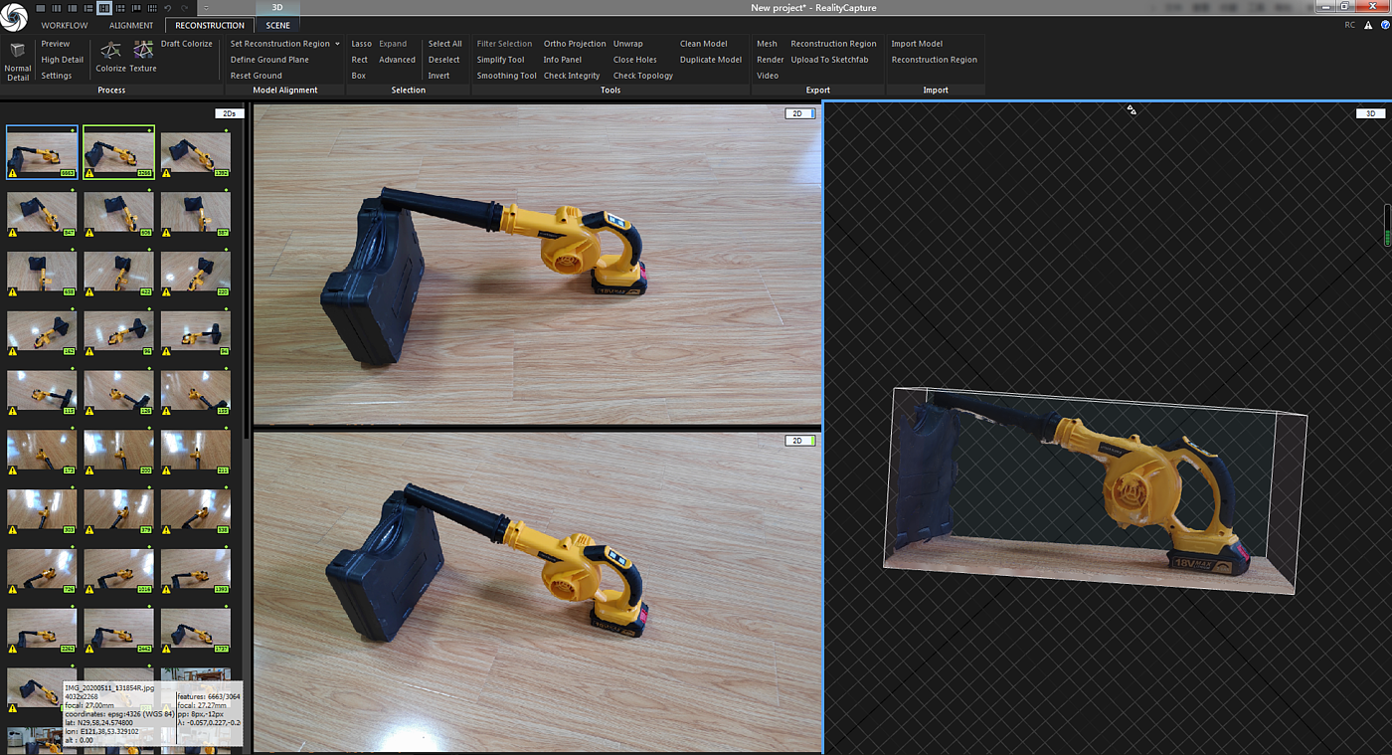
Task: Select the second green-bordered image thumbnail
Action: coord(118,152)
